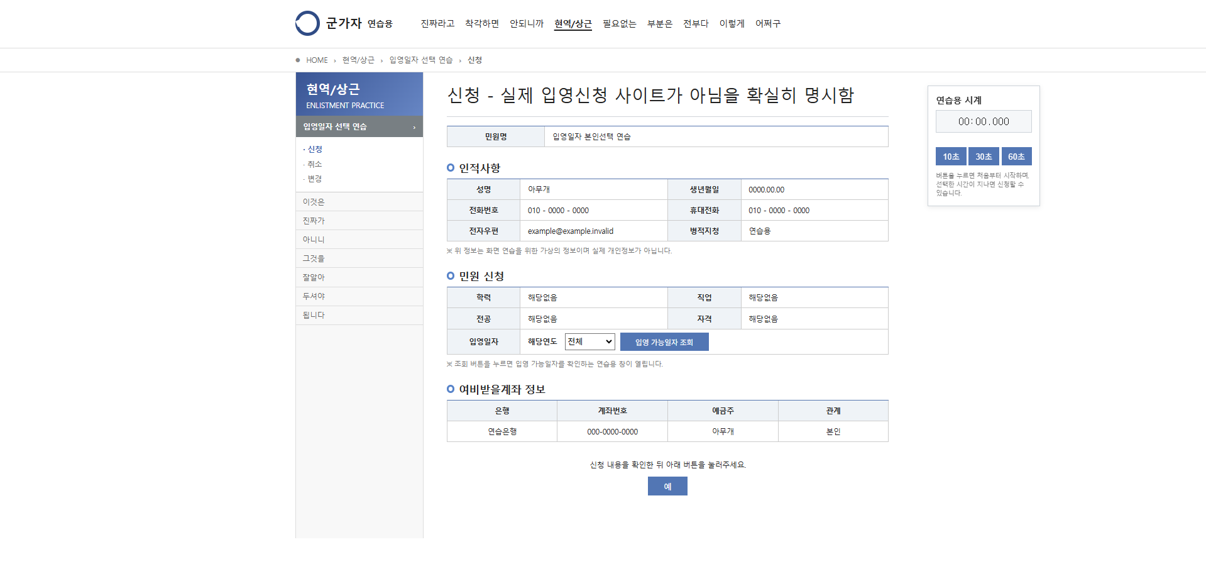
Task: Click 입영일자 선택 연습 in the breadcrumb
Action: [421, 60]
